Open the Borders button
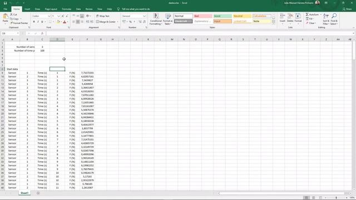Viewport: 356px width, 200px height. click(50, 22)
